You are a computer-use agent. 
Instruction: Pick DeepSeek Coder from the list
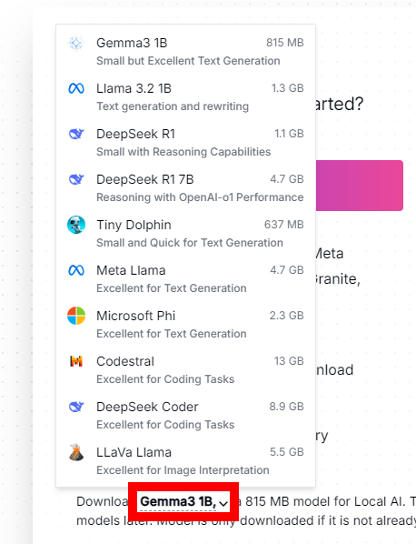pyautogui.click(x=185, y=416)
